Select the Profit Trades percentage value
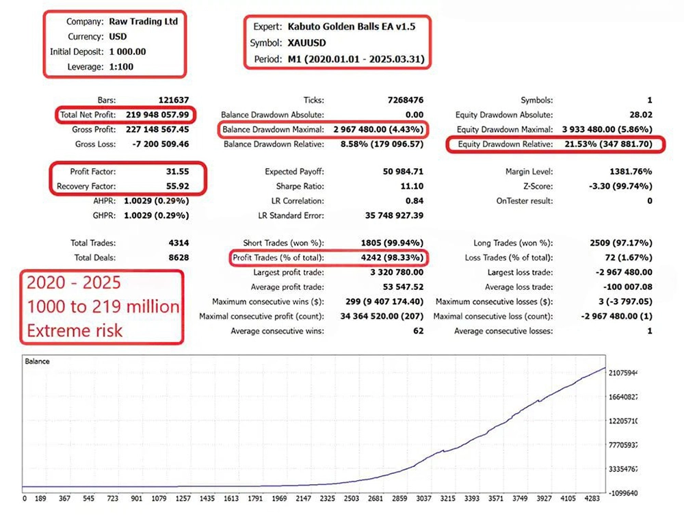This screenshot has width=684, height=517. pos(391,258)
